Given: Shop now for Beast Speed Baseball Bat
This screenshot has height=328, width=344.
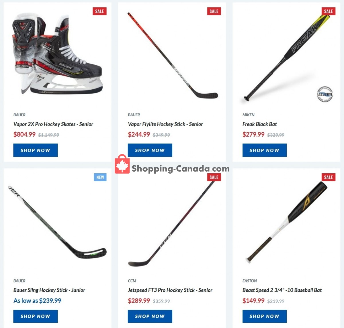Looking at the screenshot, I should (x=264, y=316).
